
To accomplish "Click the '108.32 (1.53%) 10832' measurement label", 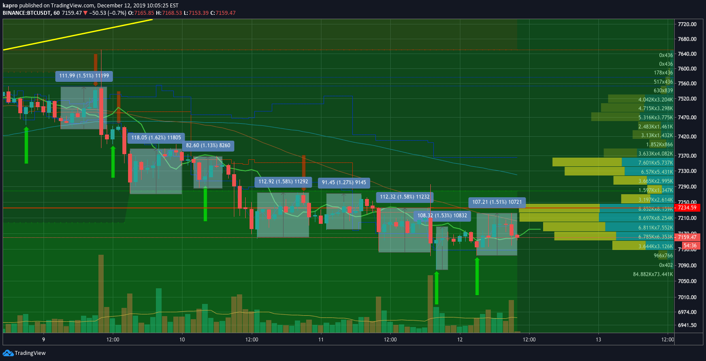I will (442, 216).
